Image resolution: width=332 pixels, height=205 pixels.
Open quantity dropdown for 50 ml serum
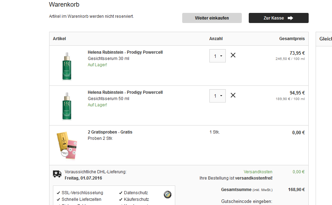pyautogui.click(x=217, y=96)
